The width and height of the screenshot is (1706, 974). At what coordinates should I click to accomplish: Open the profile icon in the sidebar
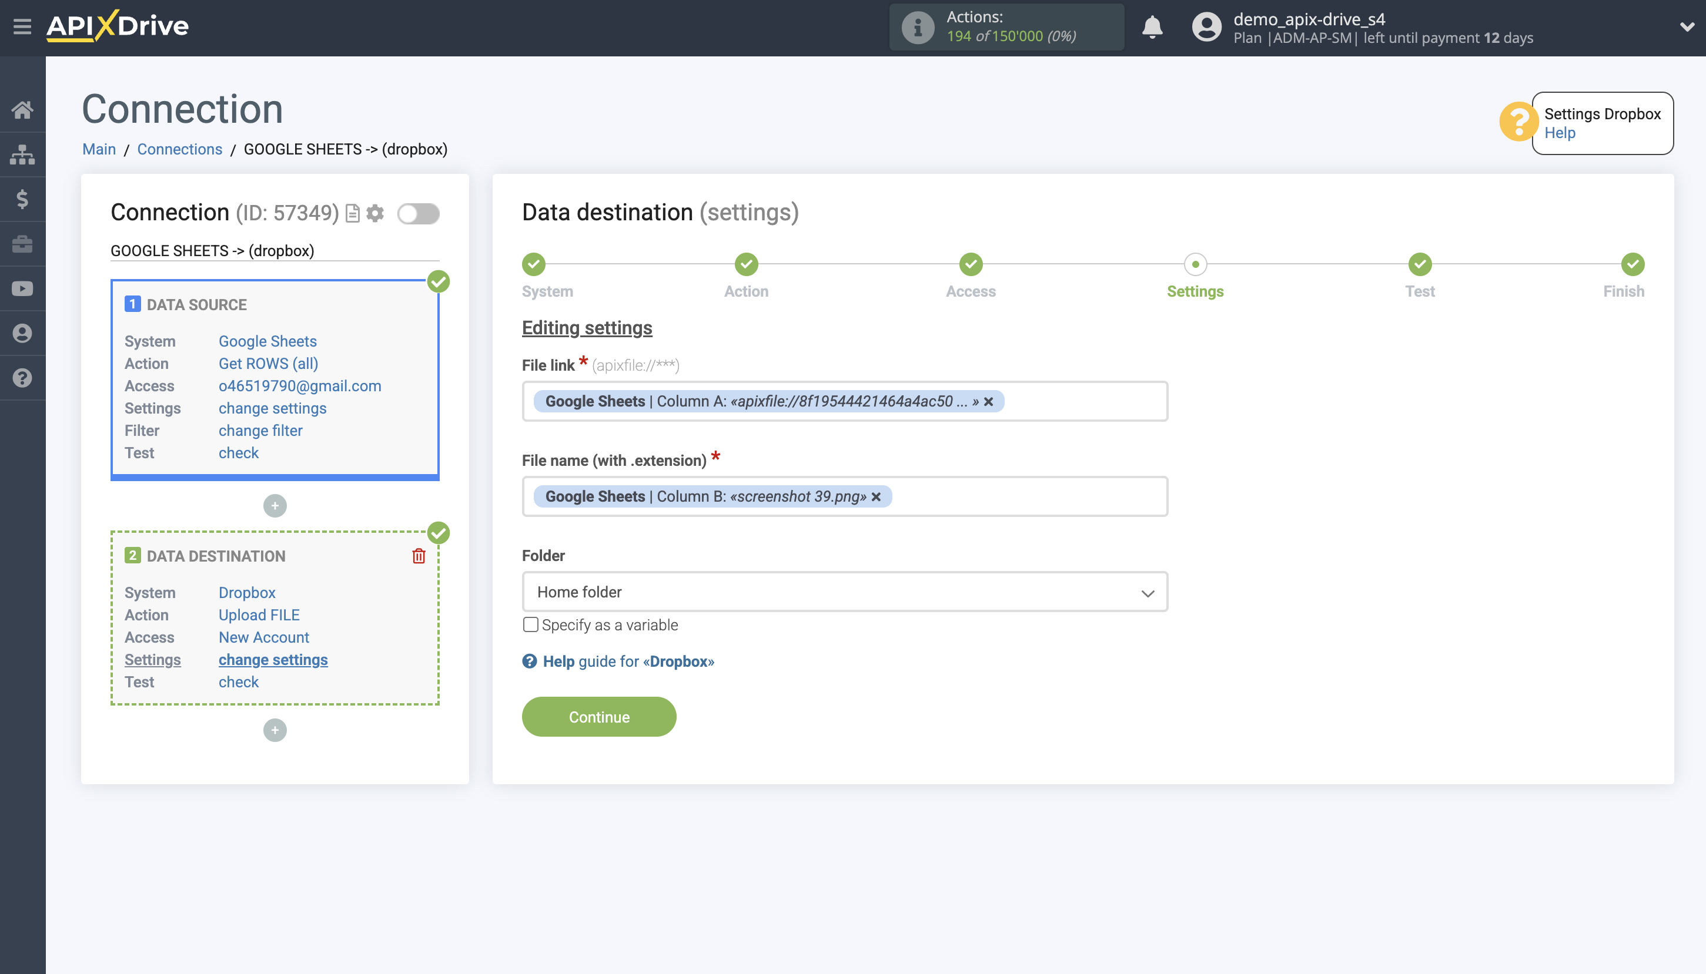22,332
